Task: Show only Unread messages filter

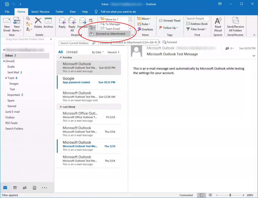Action: tap(72, 52)
